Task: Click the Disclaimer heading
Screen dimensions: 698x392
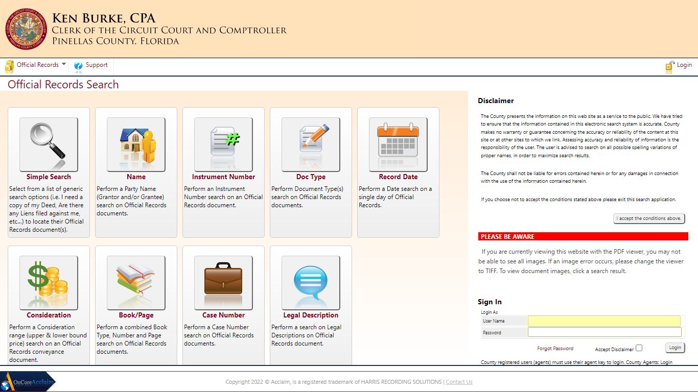Action: click(x=496, y=101)
